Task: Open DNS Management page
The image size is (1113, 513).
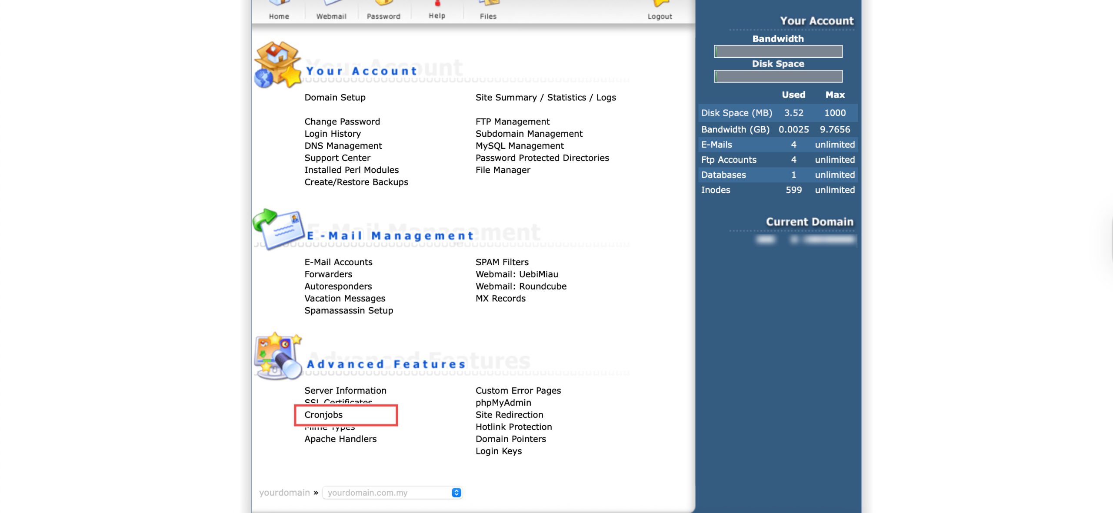Action: click(343, 146)
